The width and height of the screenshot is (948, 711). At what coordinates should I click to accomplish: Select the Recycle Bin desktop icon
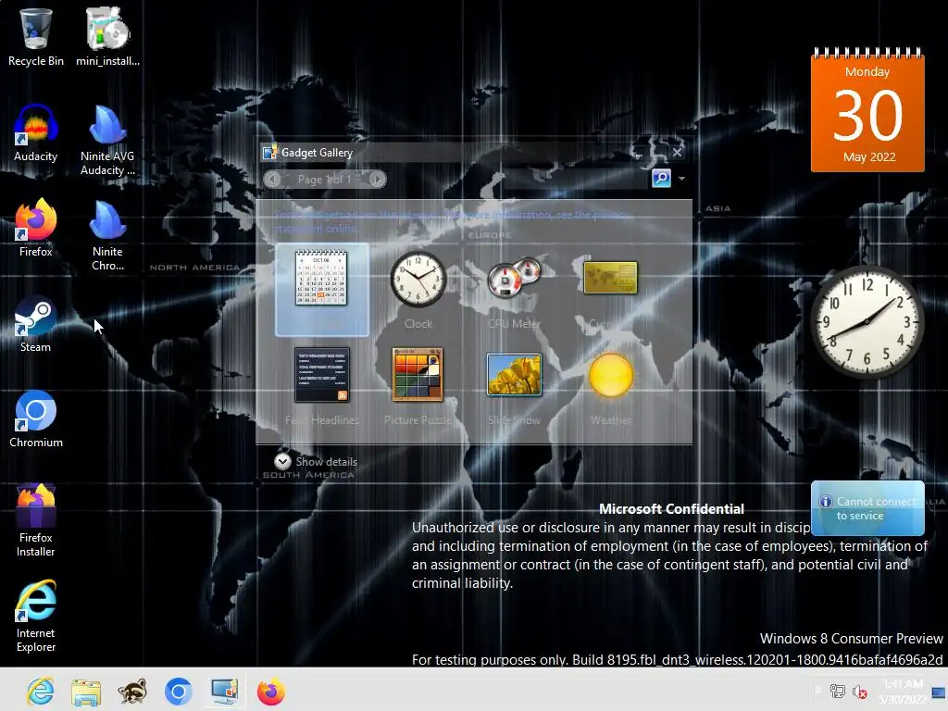point(36,36)
